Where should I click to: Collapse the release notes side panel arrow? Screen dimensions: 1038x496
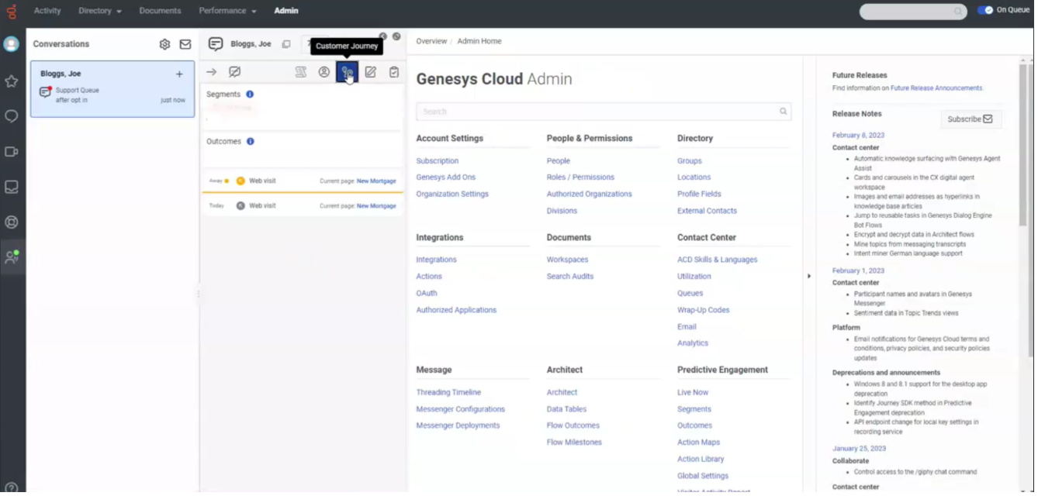[809, 276]
